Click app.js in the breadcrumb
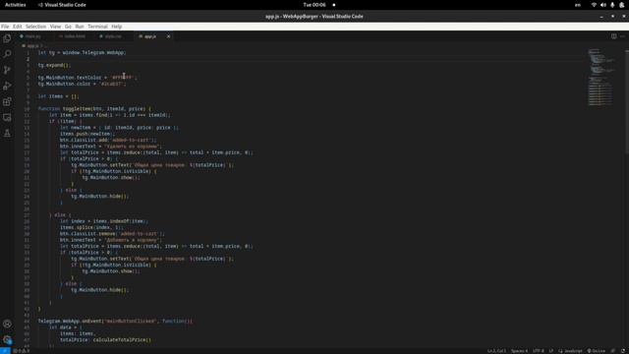629x354 pixels. coord(32,46)
